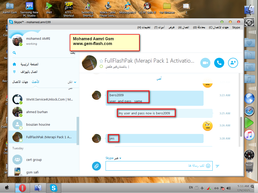Start a video call with FullFlashPak
258x193 pixels.
[x=205, y=63]
